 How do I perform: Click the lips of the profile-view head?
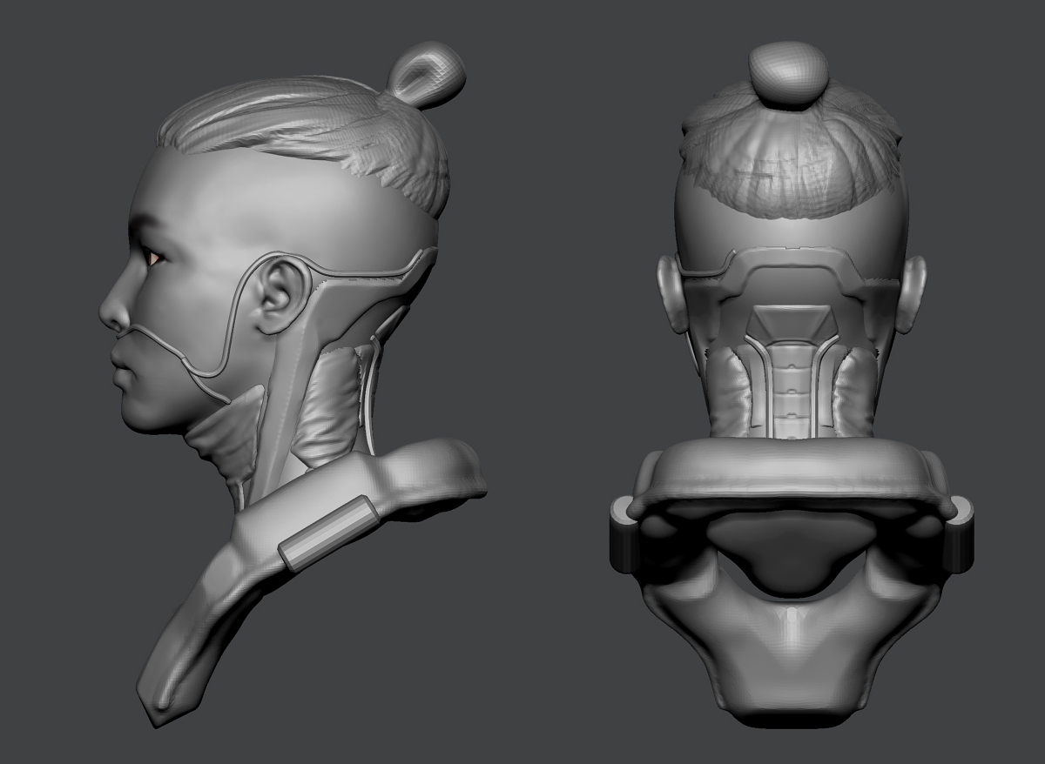click(122, 362)
